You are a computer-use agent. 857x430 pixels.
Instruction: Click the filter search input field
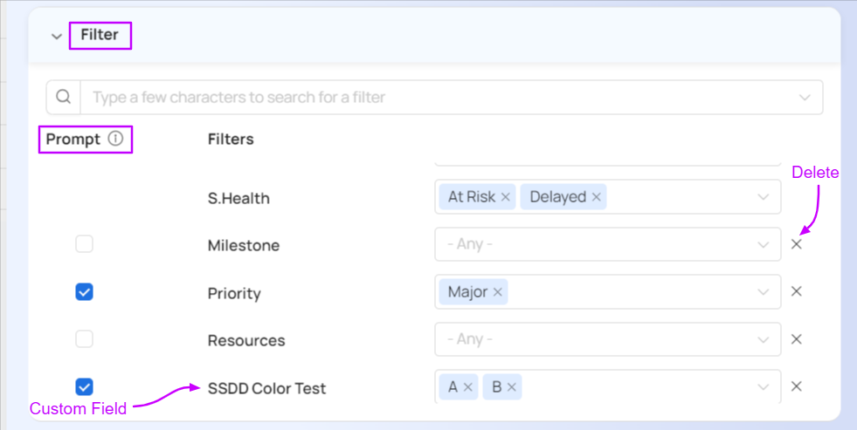tap(437, 98)
